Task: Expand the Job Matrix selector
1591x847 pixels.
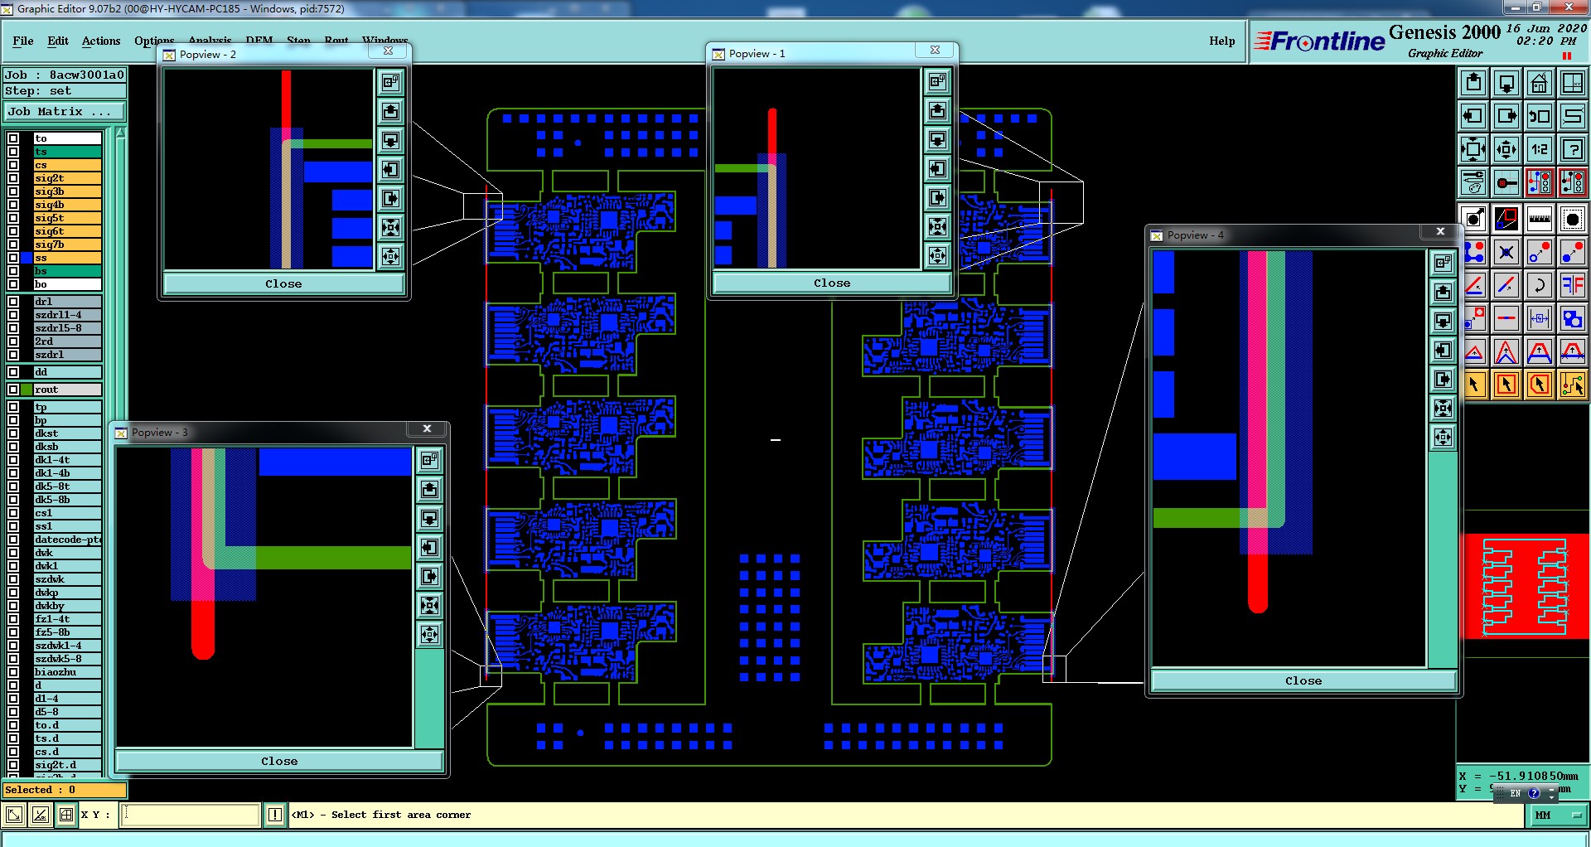Action: tap(65, 111)
